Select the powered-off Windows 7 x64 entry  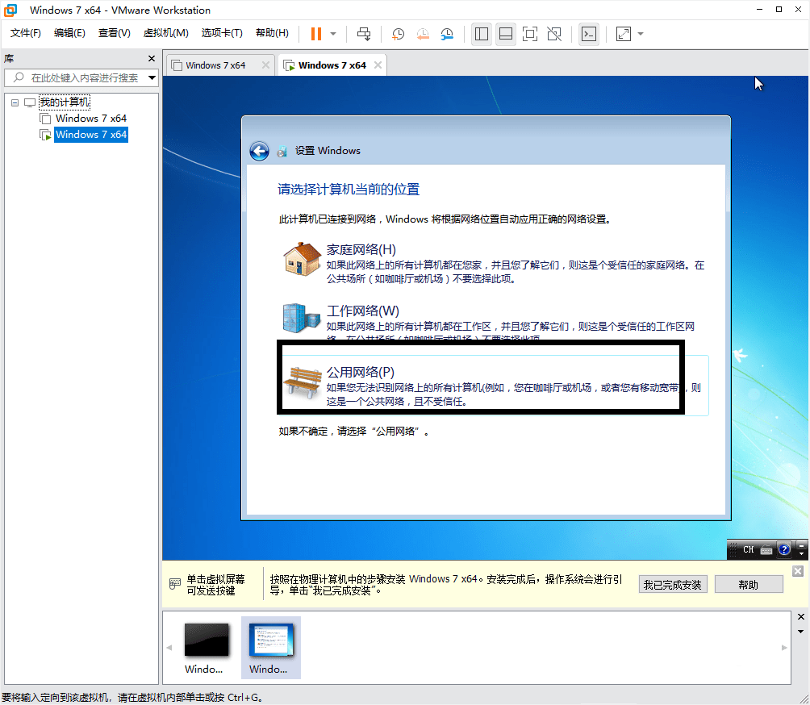(x=91, y=119)
